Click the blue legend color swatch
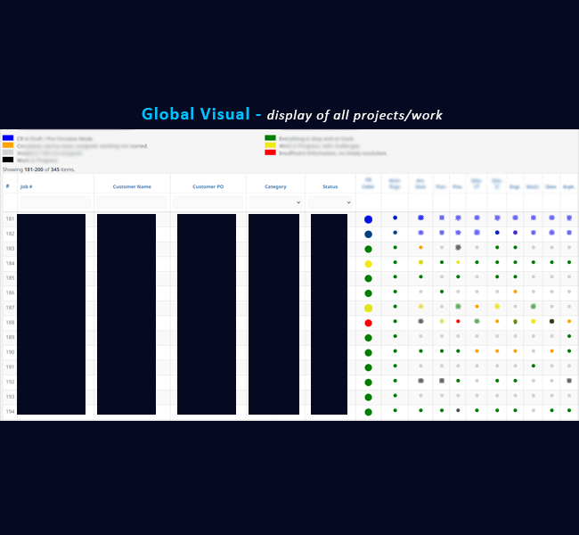 (x=8, y=138)
